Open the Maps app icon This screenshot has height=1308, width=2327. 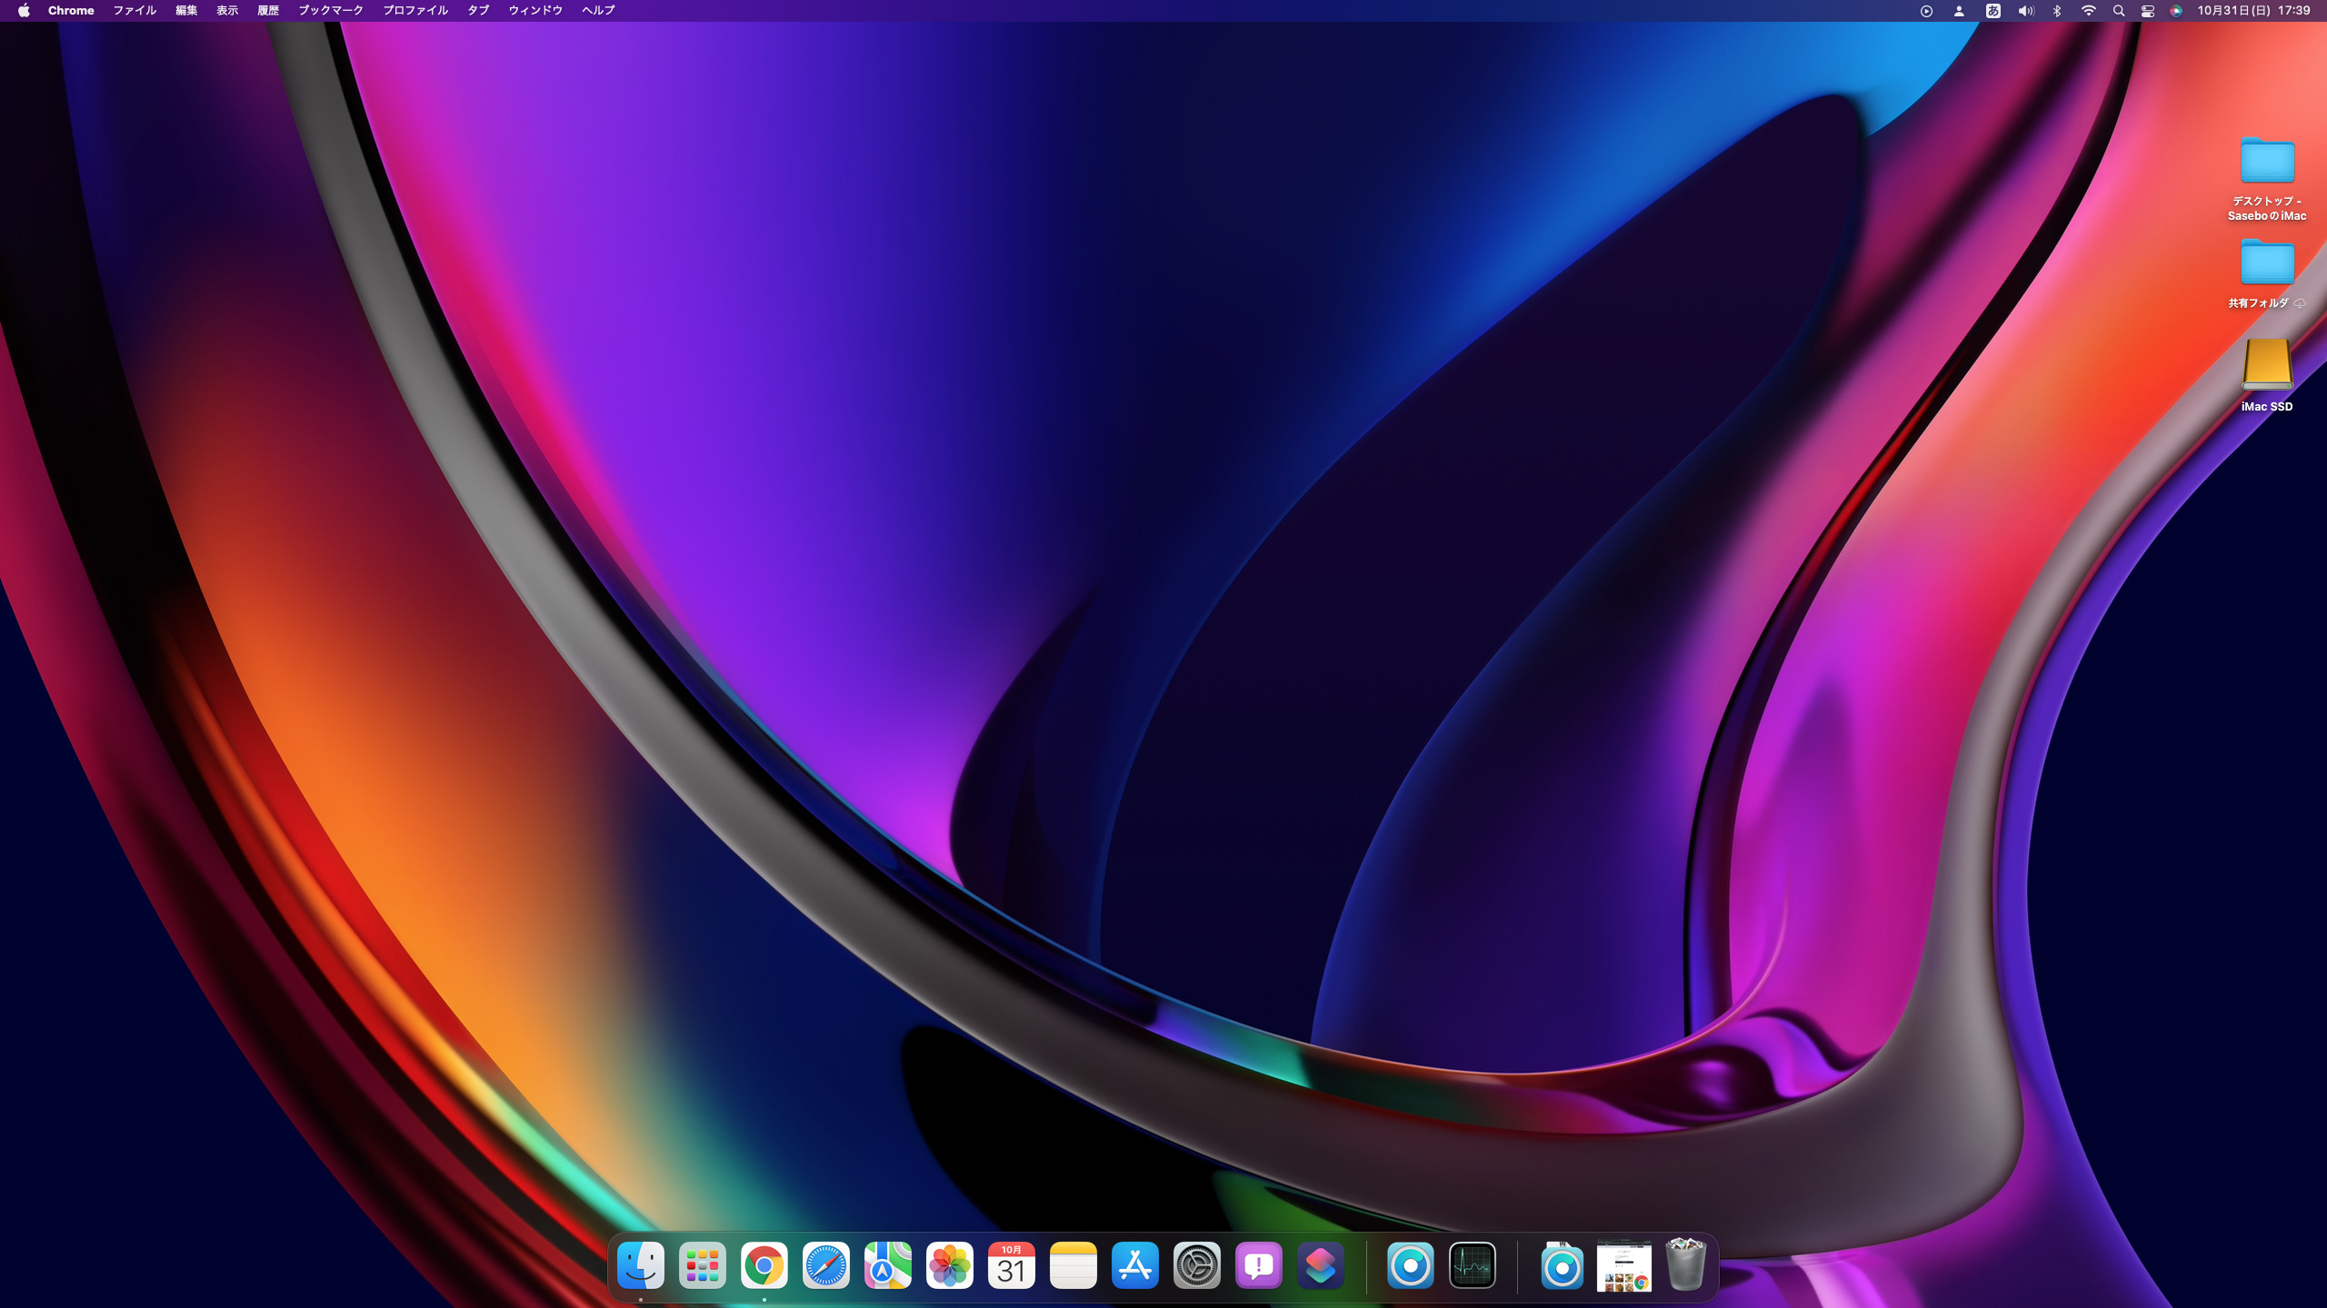point(888,1265)
